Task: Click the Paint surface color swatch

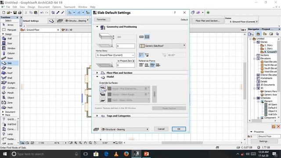Action: click(109, 100)
